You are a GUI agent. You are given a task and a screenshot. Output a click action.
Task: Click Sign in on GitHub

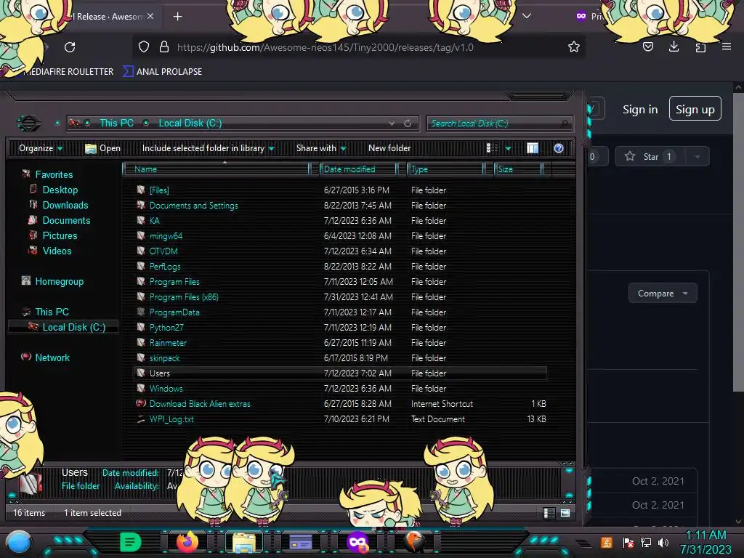click(x=640, y=109)
